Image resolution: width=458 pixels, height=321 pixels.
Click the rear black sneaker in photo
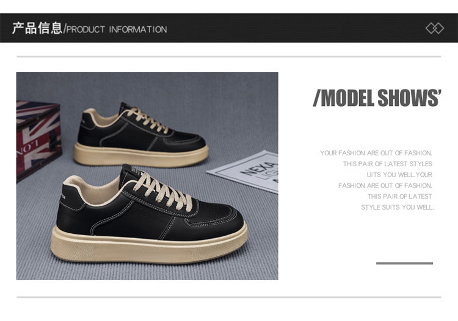(x=141, y=136)
